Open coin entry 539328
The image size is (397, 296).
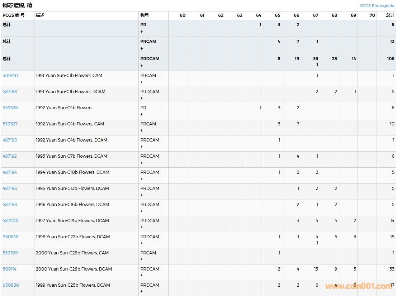point(10,108)
